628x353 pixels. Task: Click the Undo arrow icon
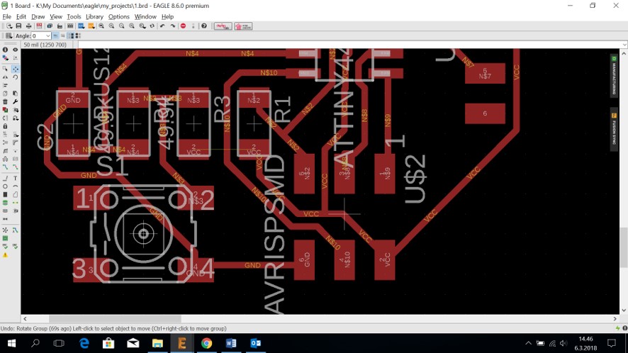point(162,26)
